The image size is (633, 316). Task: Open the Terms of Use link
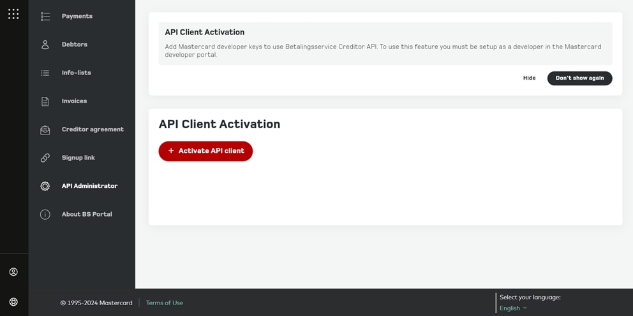coord(164,303)
